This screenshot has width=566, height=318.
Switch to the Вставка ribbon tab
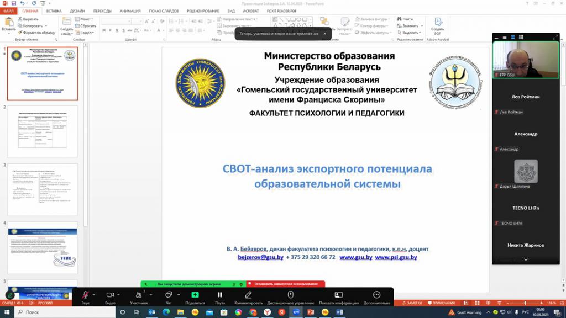[54, 11]
